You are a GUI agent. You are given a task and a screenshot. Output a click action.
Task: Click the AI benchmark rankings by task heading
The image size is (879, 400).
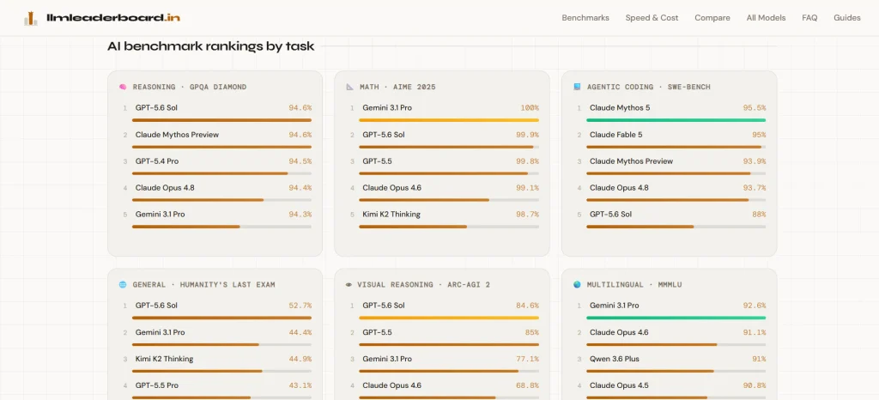pos(211,46)
